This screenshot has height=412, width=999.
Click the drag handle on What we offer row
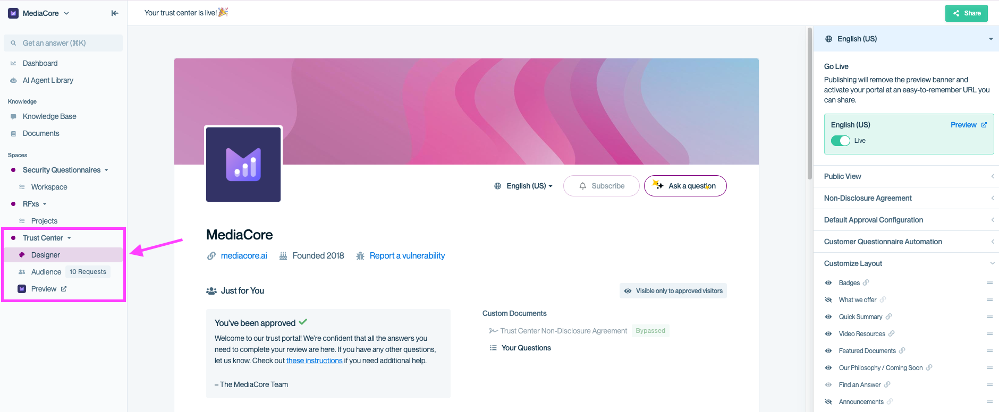(x=989, y=300)
